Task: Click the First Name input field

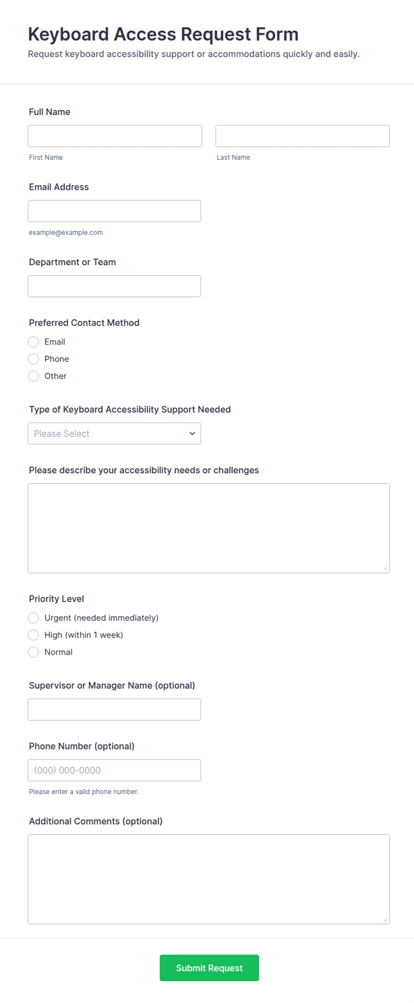Action: coord(115,136)
